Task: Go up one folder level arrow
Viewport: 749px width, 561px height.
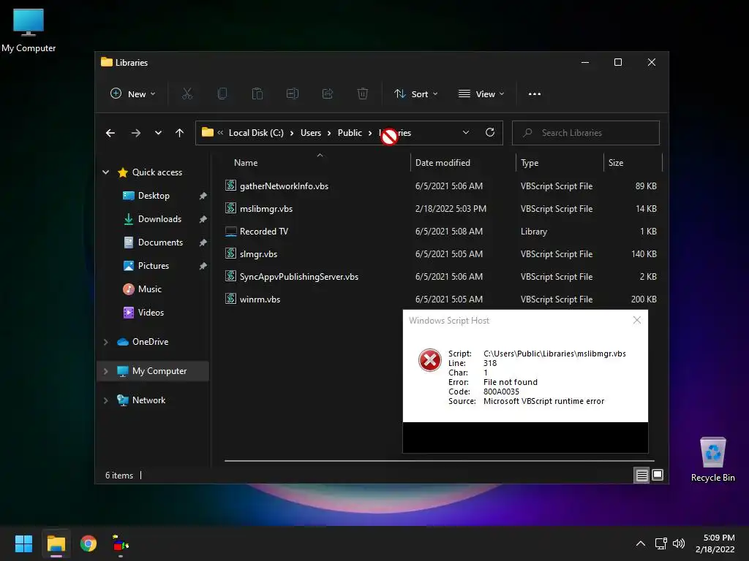Action: [180, 133]
